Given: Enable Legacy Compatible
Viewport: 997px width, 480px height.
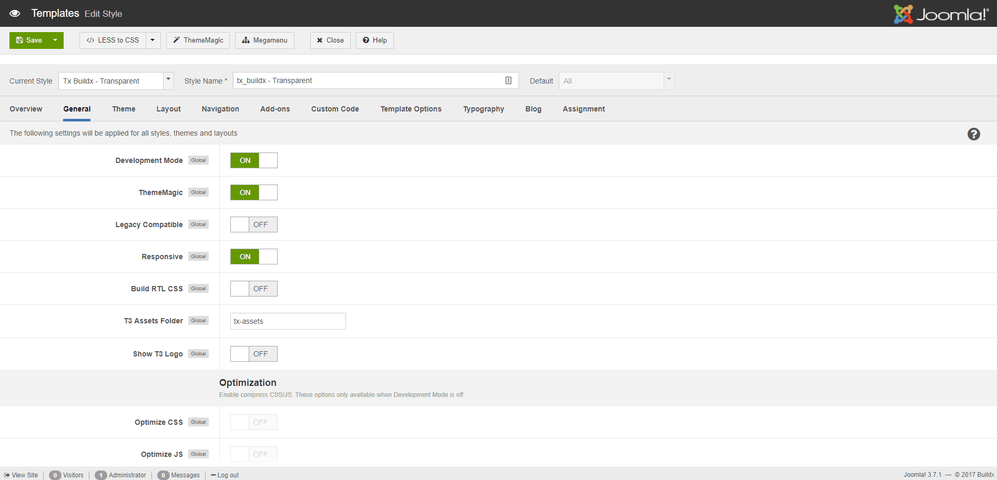Looking at the screenshot, I should 240,224.
